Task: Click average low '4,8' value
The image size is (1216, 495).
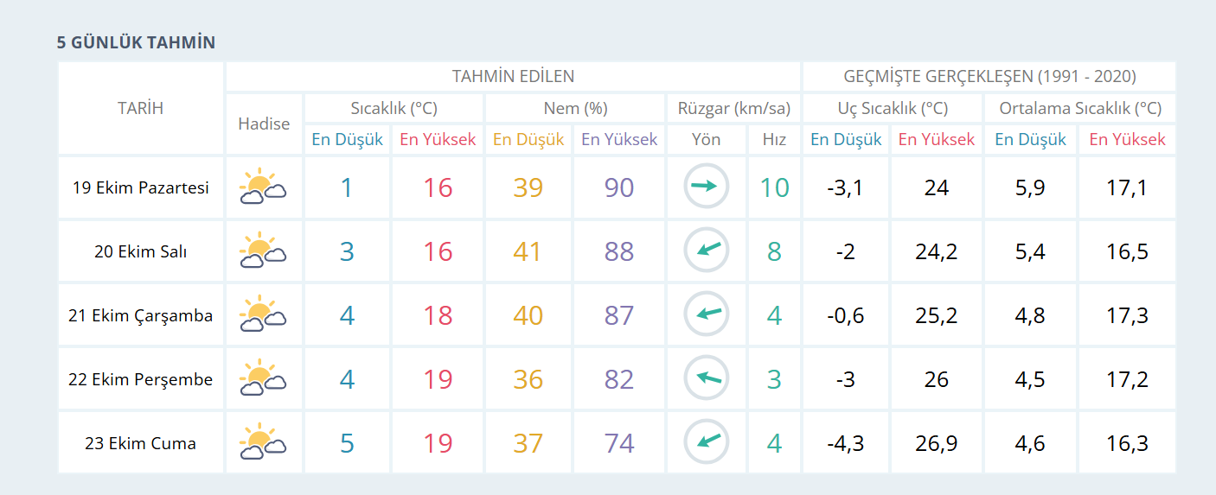Action: pos(1030,315)
